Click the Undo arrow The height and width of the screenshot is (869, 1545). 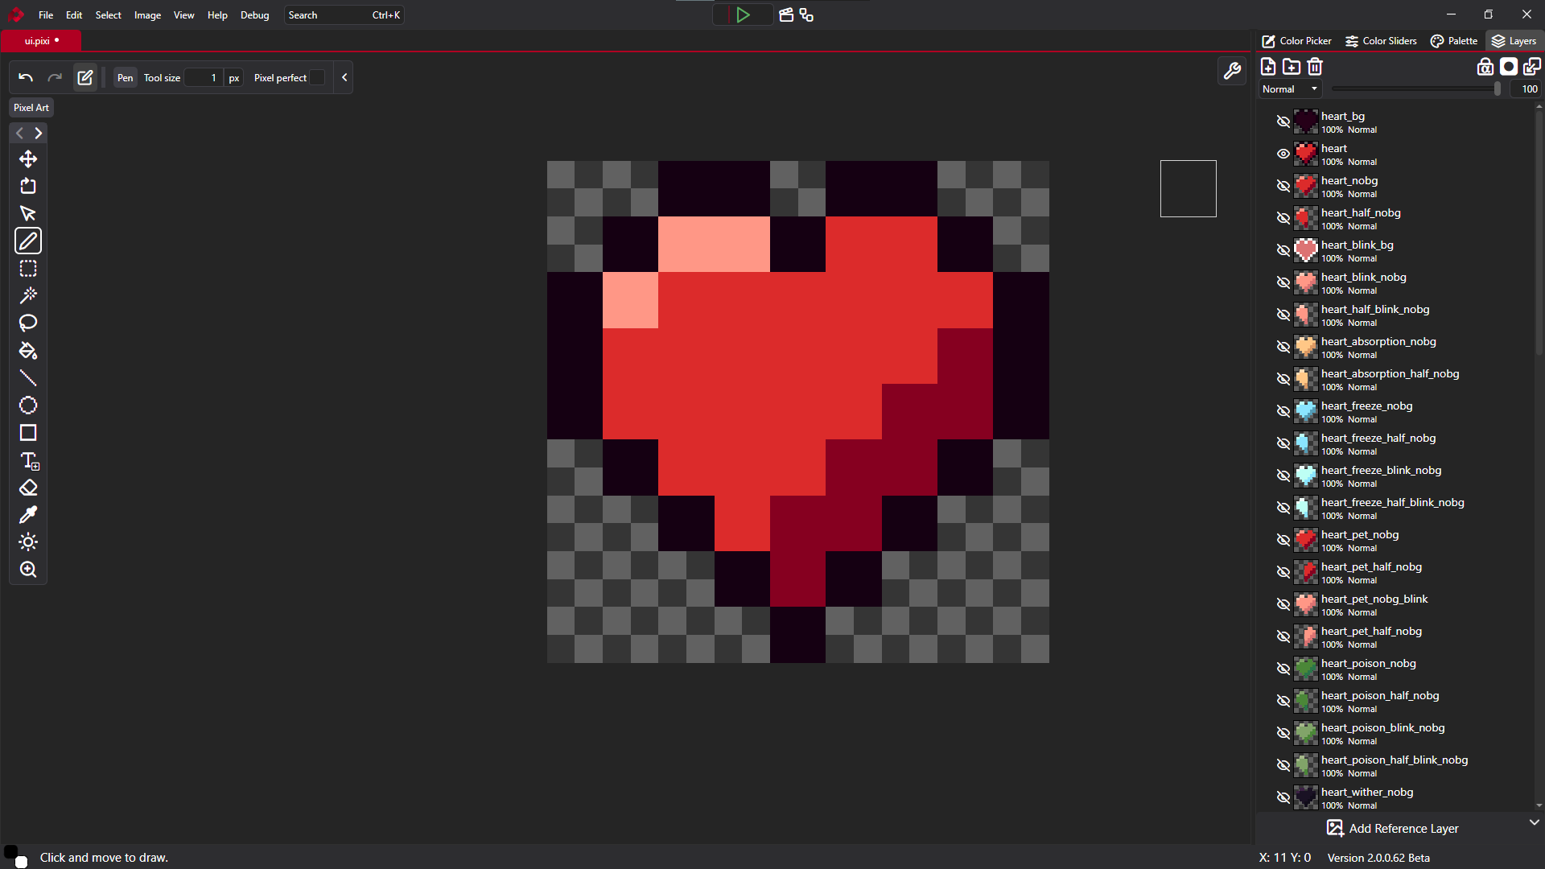click(26, 78)
